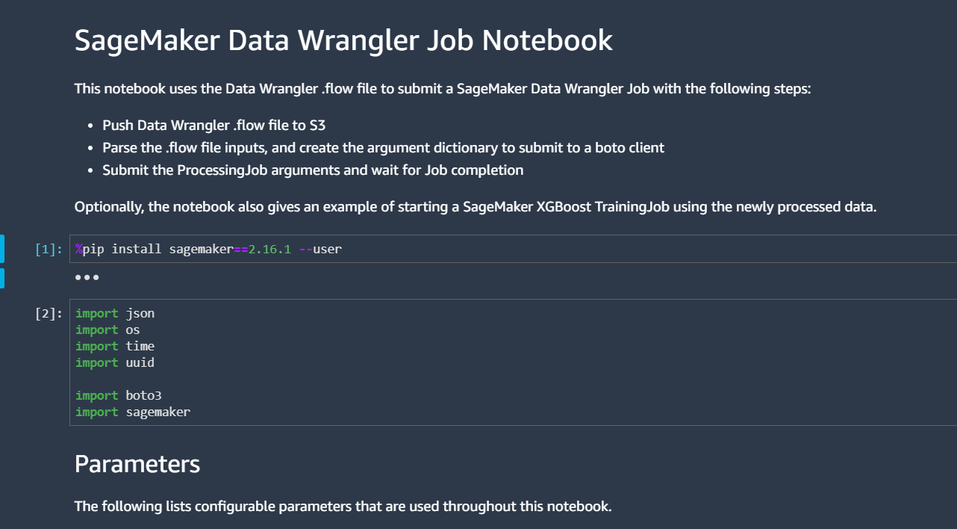Click the import uuid line
The width and height of the screenshot is (957, 529).
pyautogui.click(x=115, y=362)
